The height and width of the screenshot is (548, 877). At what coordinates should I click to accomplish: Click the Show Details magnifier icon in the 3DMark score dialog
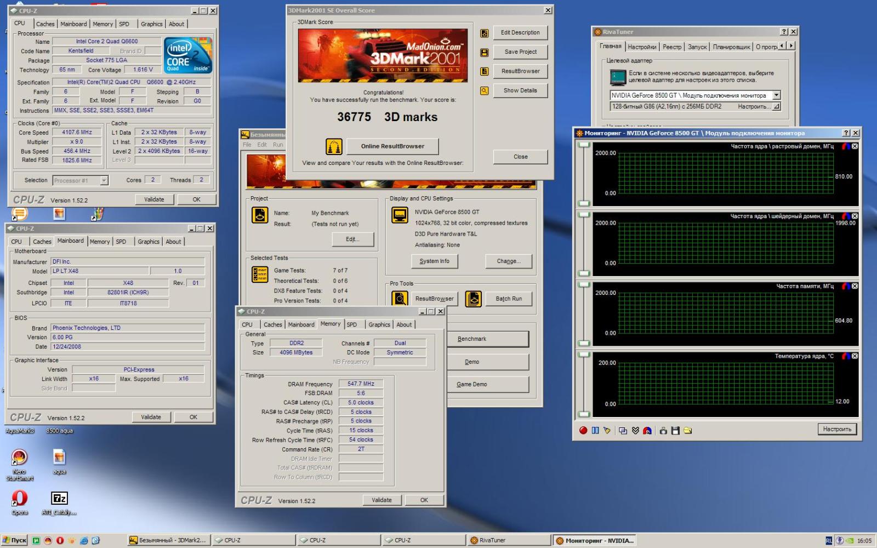pos(485,91)
